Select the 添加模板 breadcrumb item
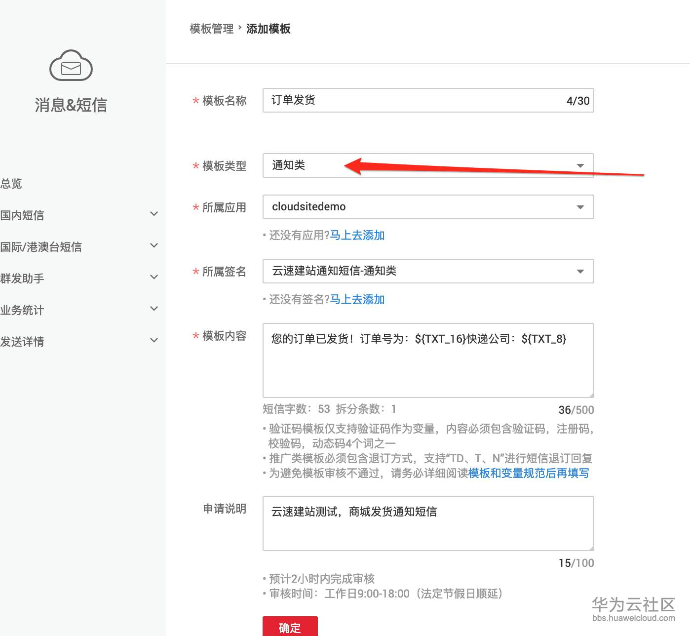The image size is (690, 636). [268, 29]
